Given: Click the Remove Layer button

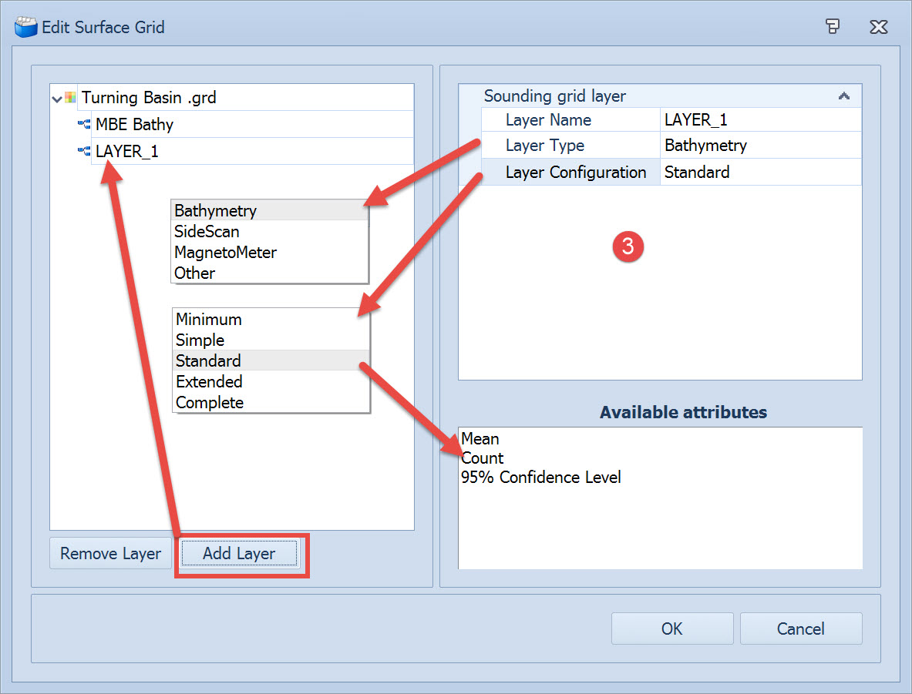Looking at the screenshot, I should 110,553.
